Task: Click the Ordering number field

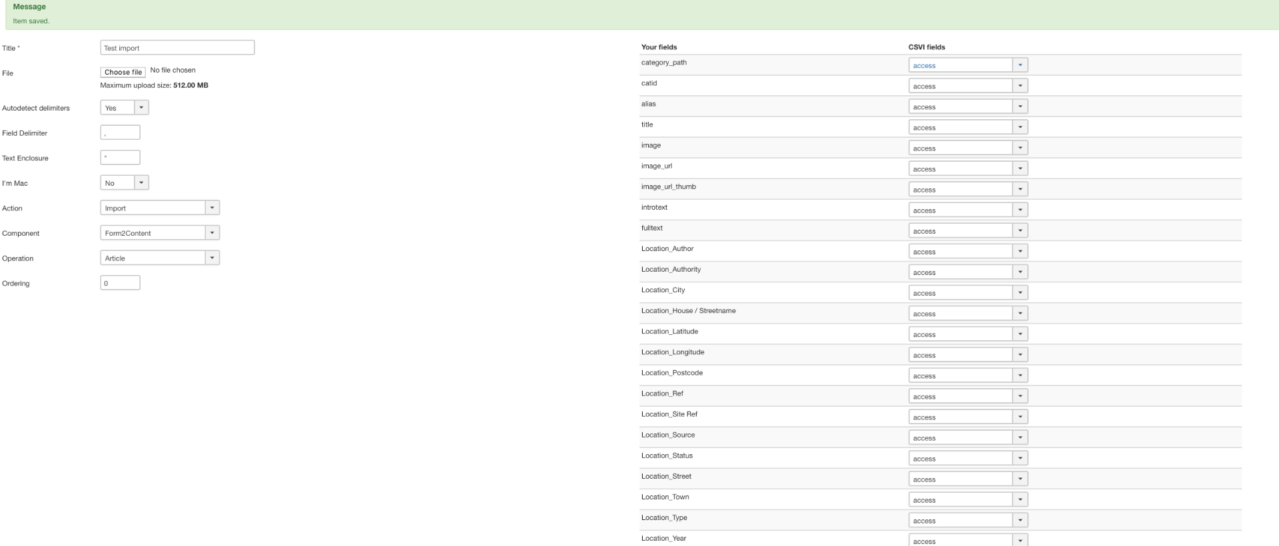Action: [x=120, y=283]
